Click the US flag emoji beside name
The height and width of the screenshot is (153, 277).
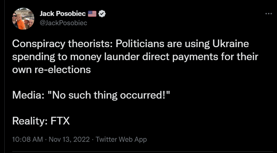pos(92,14)
